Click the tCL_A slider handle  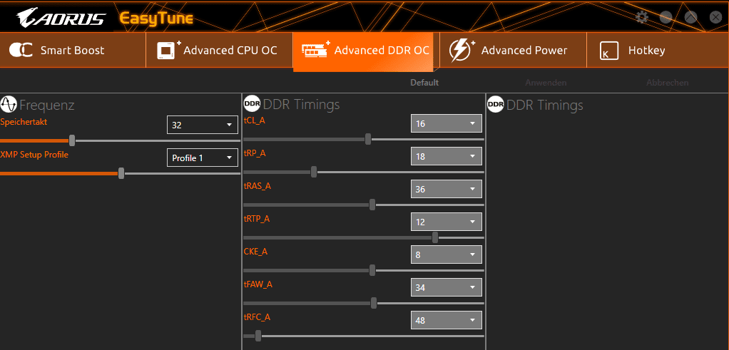click(368, 139)
